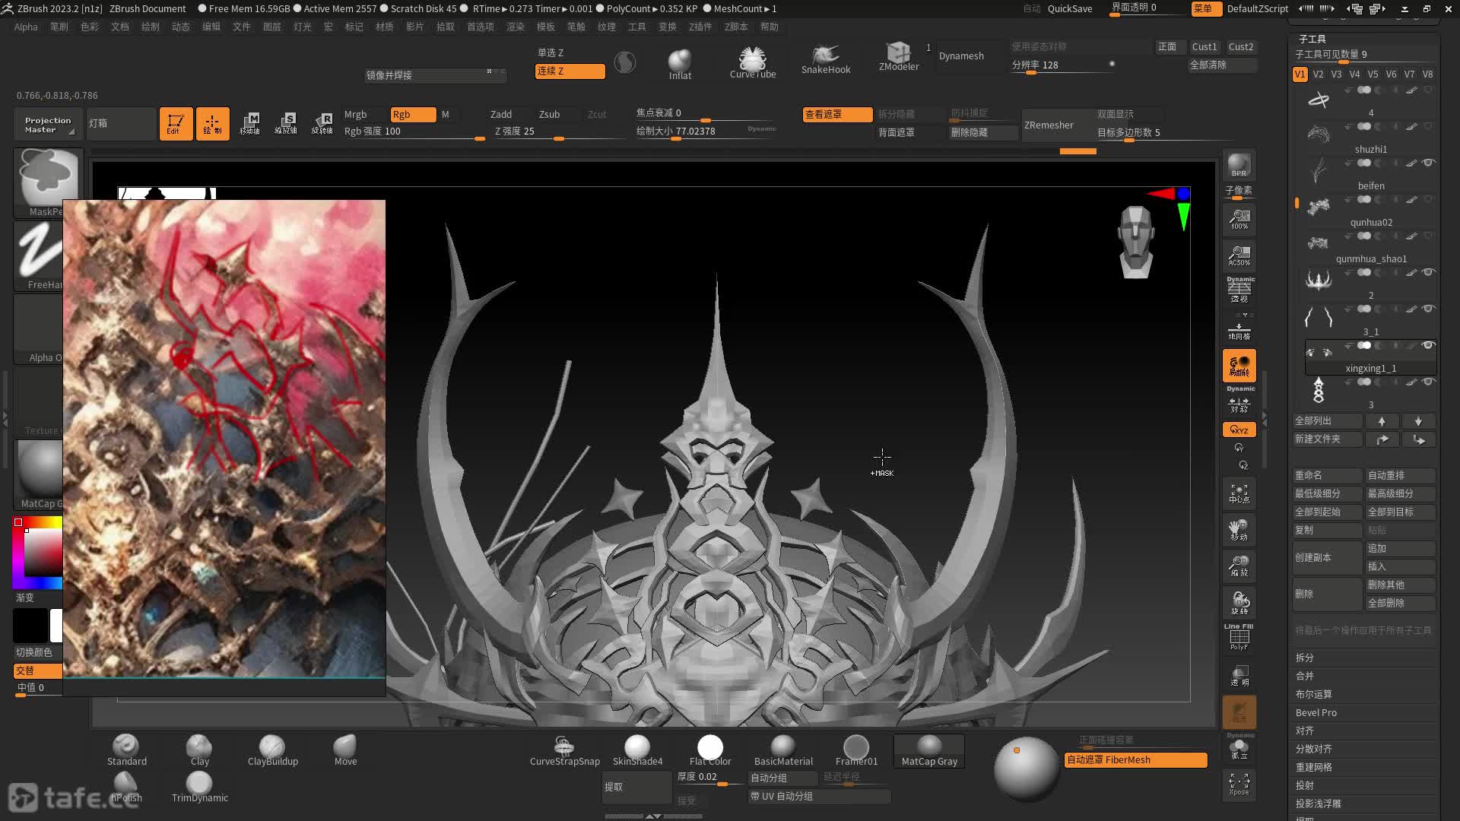Choose the MatCap Gray material

929,750
